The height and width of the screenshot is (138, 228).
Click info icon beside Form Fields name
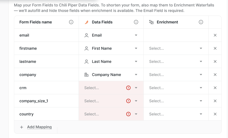(x=71, y=22)
